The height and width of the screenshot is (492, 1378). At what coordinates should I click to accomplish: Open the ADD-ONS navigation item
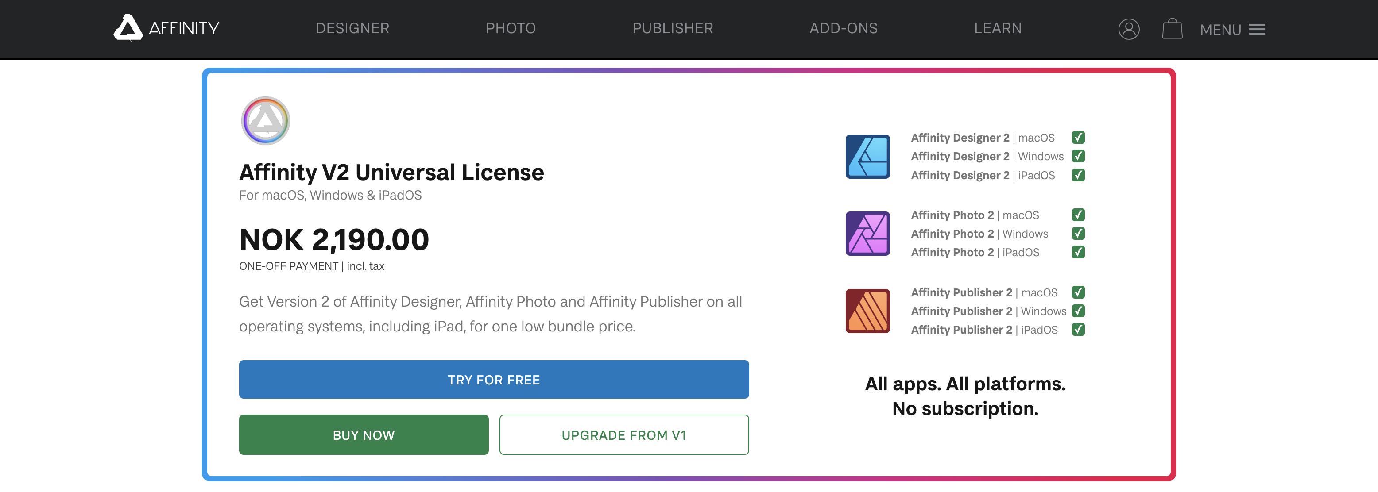click(x=843, y=28)
